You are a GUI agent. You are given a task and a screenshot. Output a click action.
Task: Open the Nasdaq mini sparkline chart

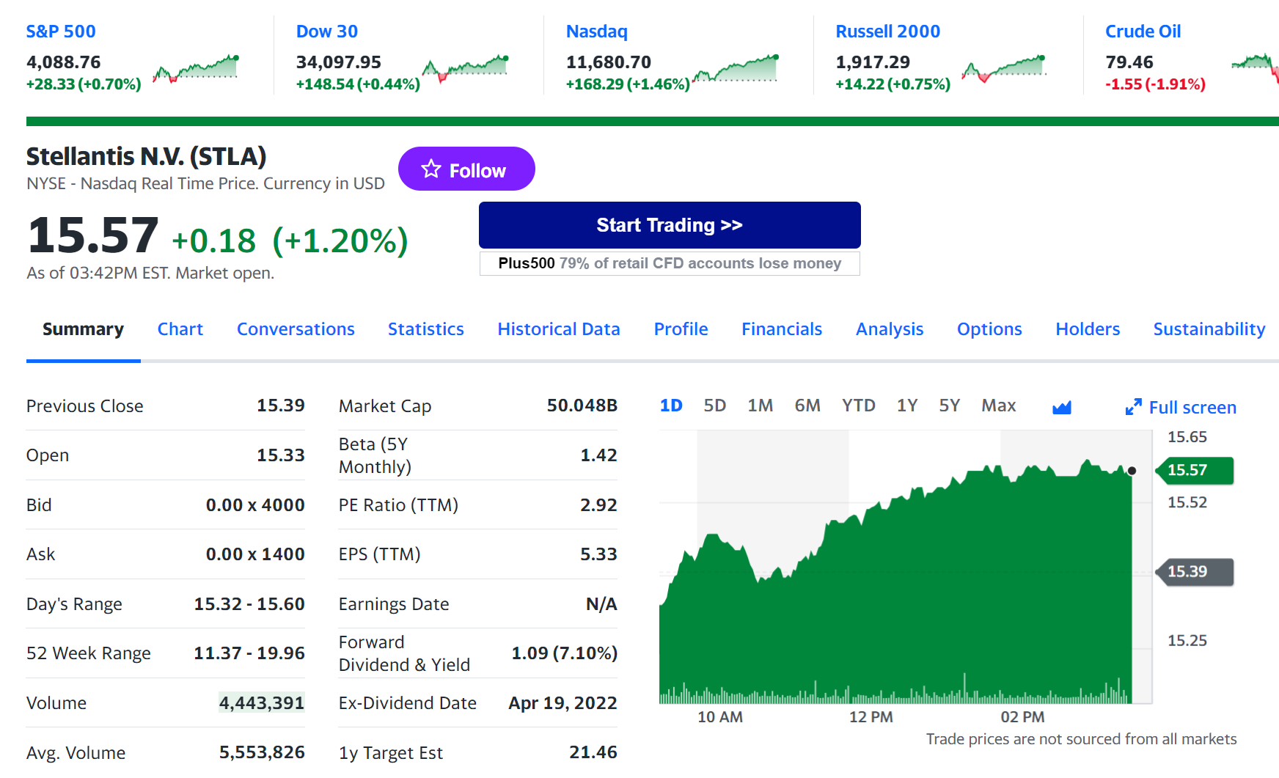(736, 68)
